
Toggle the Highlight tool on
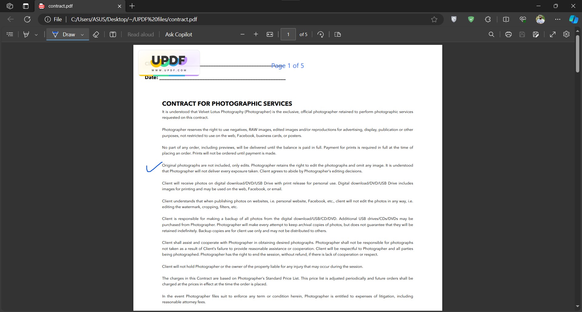point(26,34)
